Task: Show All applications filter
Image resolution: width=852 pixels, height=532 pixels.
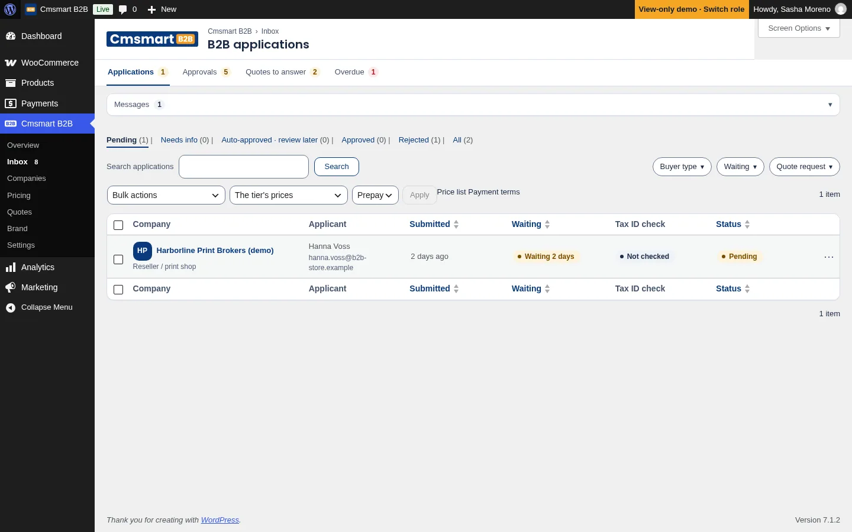Action: click(457, 140)
